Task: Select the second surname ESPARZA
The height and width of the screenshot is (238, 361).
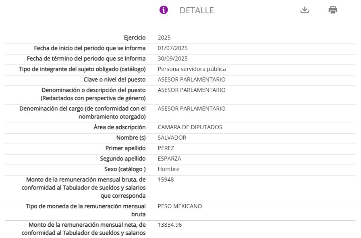Action: (x=170, y=159)
